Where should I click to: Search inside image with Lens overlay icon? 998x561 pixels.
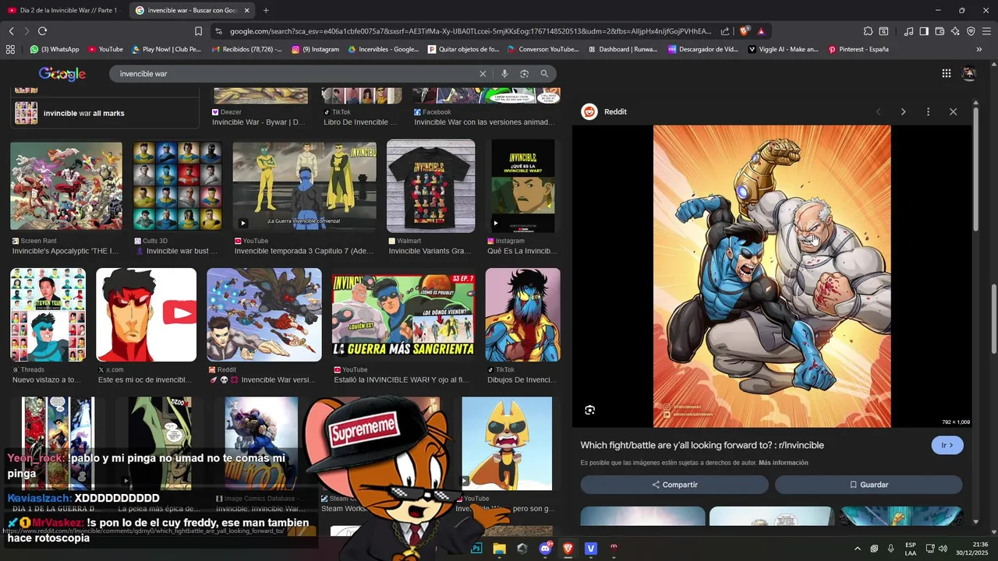[589, 410]
